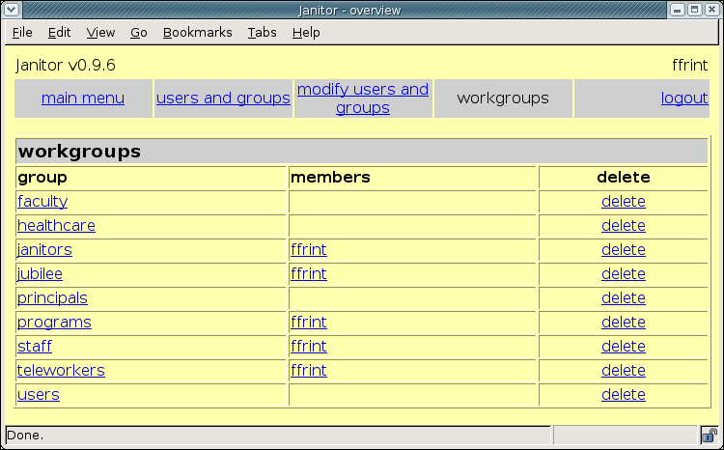Open the Tabs menu
This screenshot has width=724, height=450.
click(263, 32)
